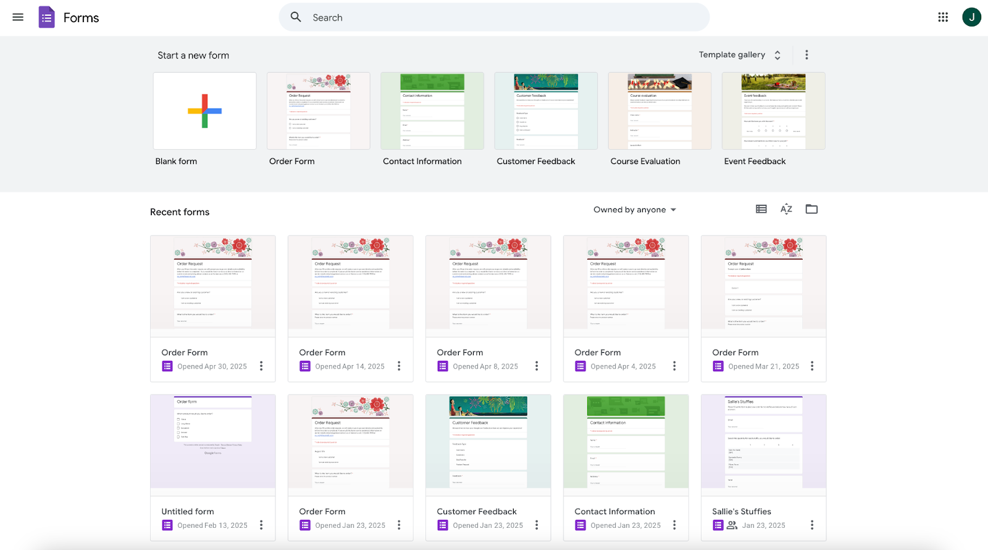The image size is (988, 550).
Task: Open the Google apps grid
Action: (943, 17)
